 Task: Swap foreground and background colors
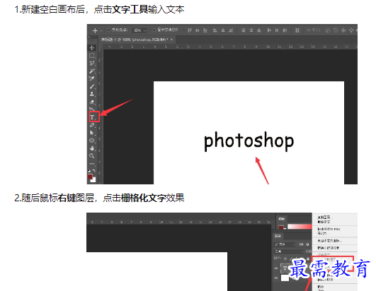[94, 170]
